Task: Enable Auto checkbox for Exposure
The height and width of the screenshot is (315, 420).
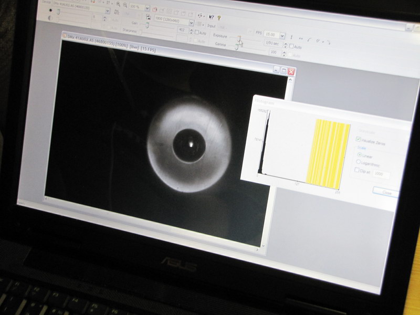Action: [292, 46]
